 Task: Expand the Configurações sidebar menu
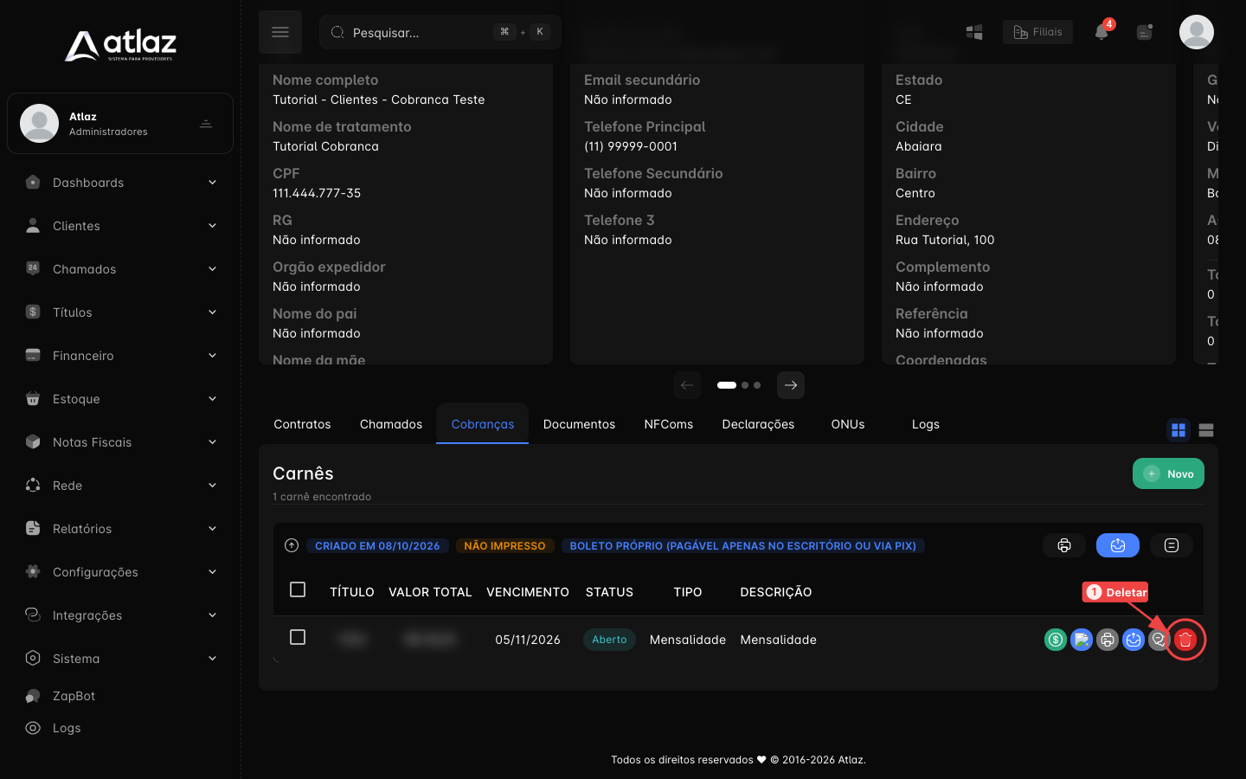tap(120, 572)
